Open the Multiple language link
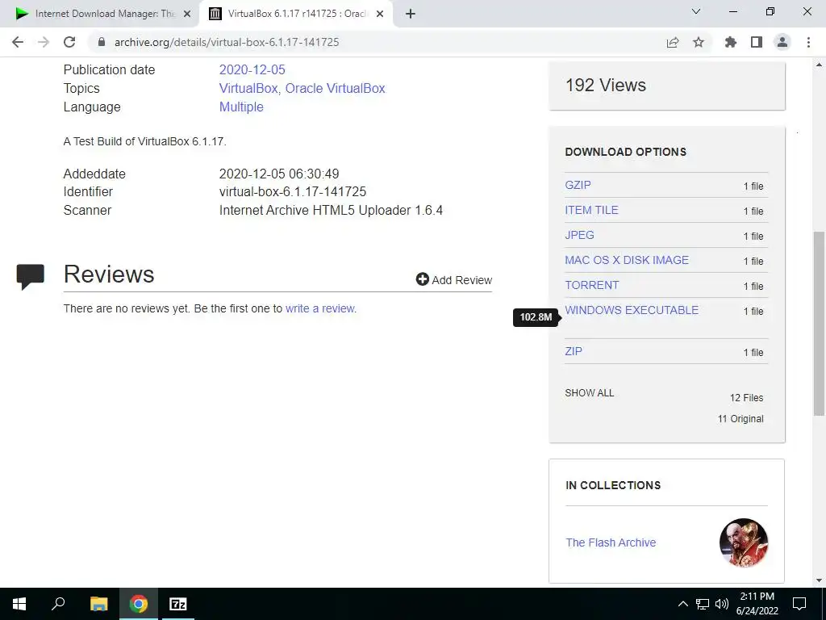The image size is (826, 620). (241, 107)
